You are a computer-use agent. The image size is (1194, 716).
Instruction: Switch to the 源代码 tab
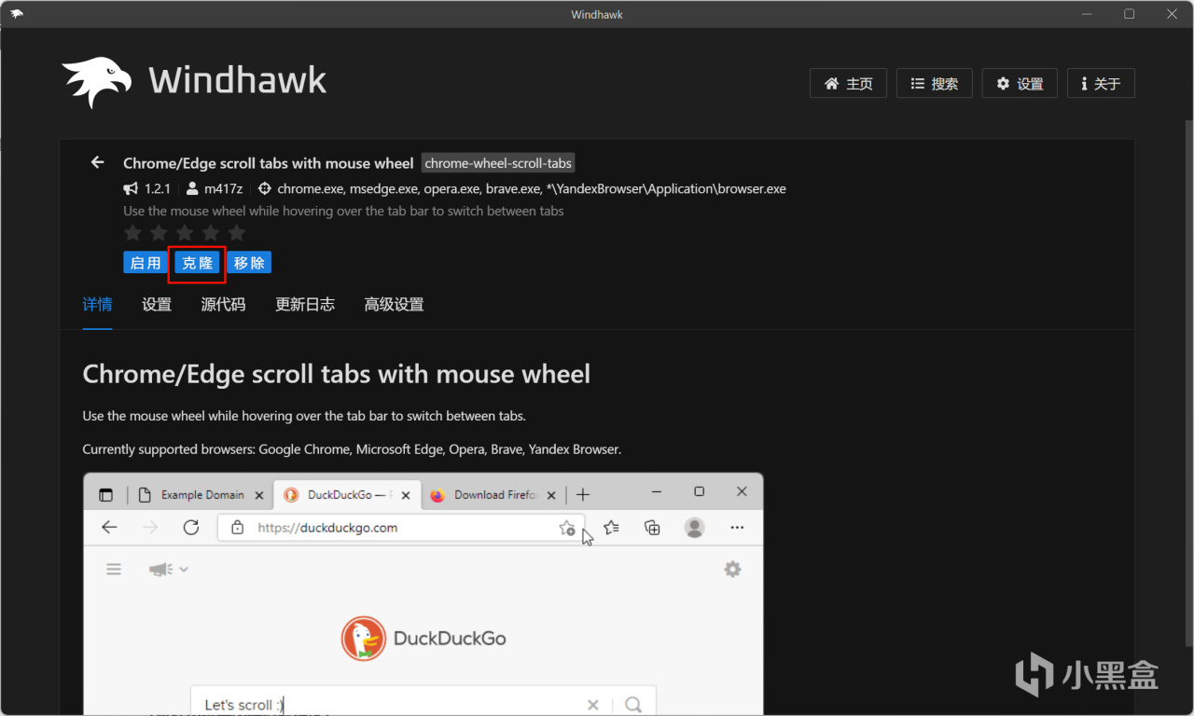click(x=223, y=305)
